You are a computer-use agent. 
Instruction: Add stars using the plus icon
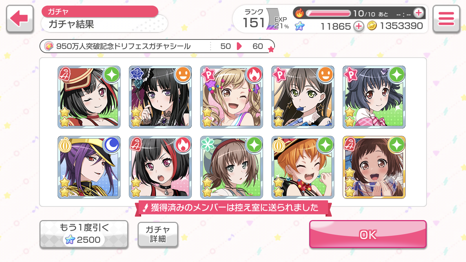tap(359, 26)
